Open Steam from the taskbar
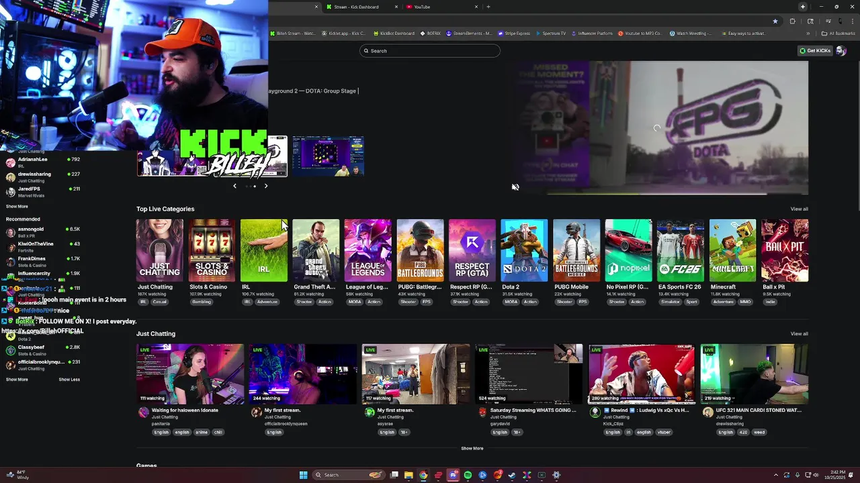860x483 pixels. (512, 475)
